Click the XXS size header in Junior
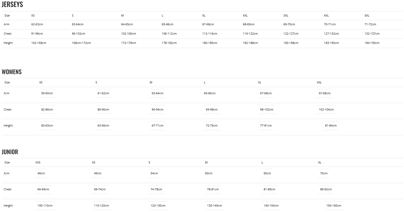 point(38,162)
